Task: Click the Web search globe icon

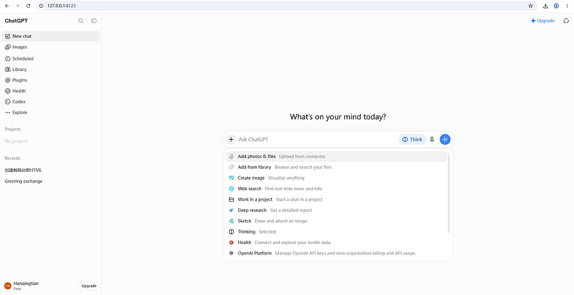Action: tap(231, 189)
